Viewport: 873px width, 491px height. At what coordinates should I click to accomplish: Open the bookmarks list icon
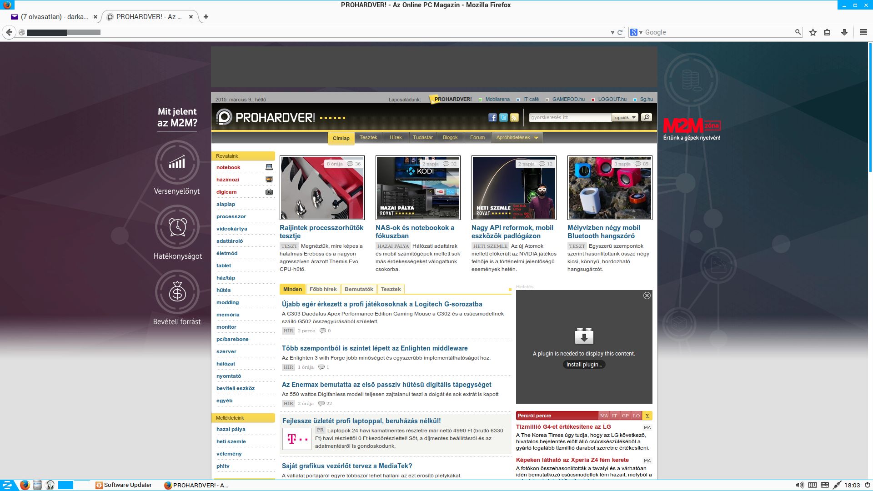828,32
